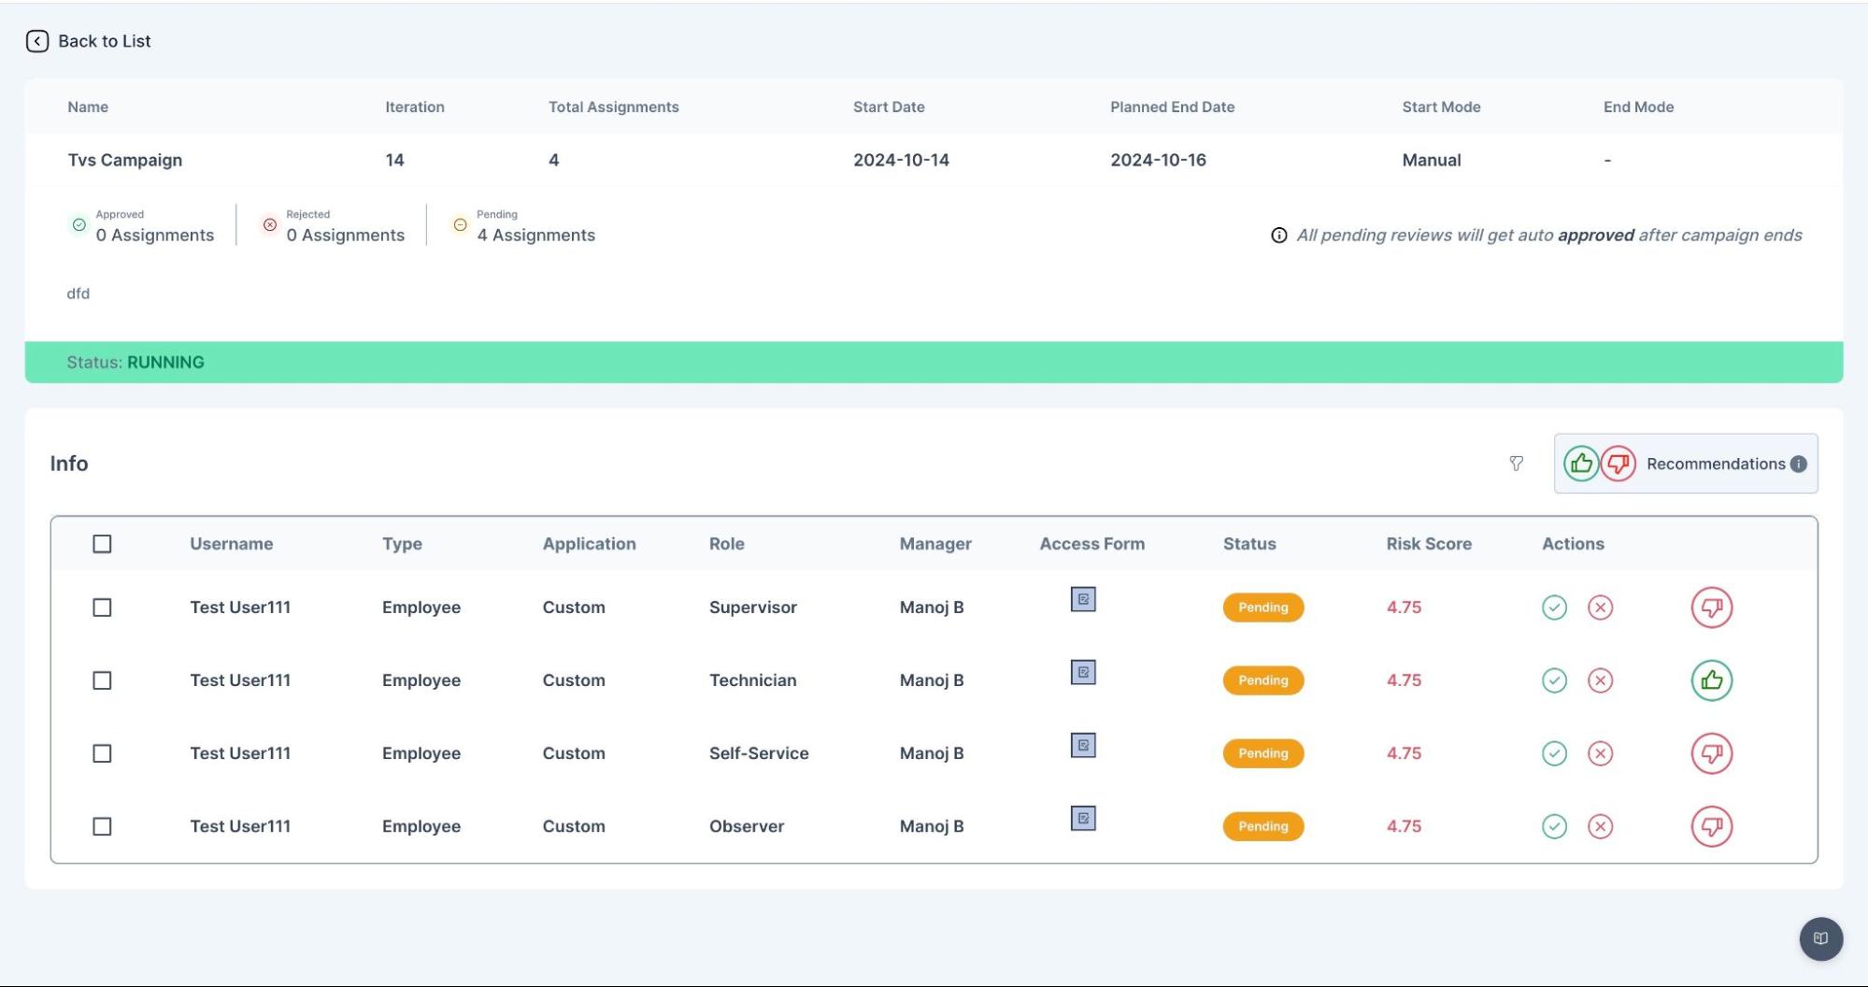Approve the Supervisor role assignment
Viewport: 1868px width, 987px height.
pos(1554,608)
